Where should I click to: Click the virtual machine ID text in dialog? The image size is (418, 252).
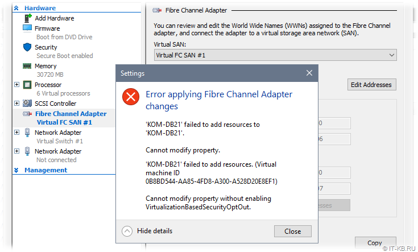pyautogui.click(x=212, y=181)
